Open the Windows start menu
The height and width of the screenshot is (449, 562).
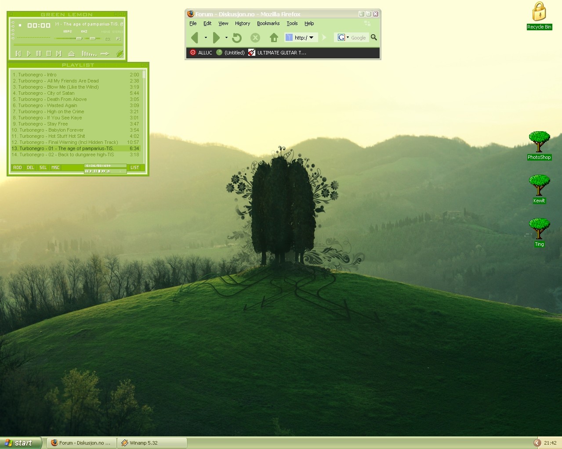click(21, 443)
